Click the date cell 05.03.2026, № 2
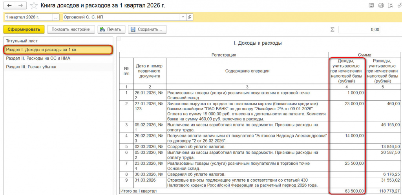Viewport: 402px width, 195px height. 150,155
